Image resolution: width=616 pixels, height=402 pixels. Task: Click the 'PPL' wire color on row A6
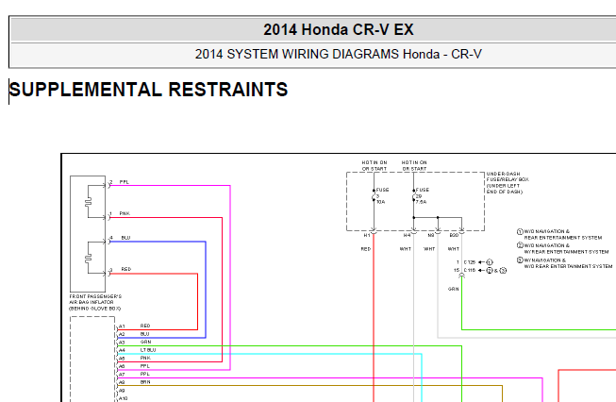point(144,366)
